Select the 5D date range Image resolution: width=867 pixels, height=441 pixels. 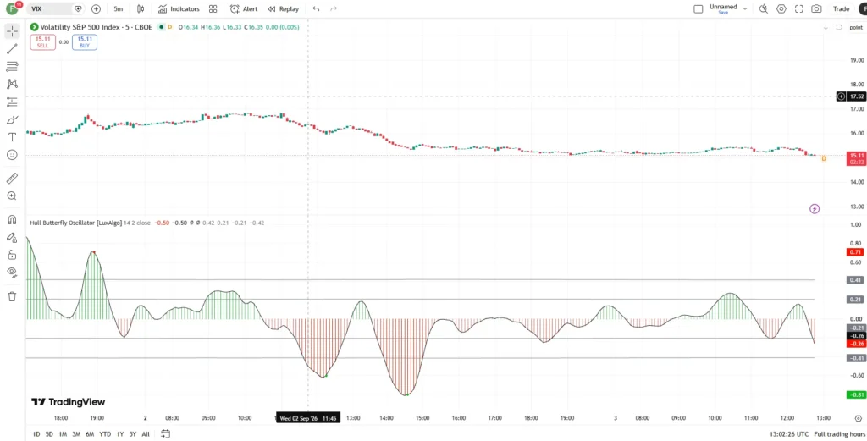pyautogui.click(x=49, y=434)
